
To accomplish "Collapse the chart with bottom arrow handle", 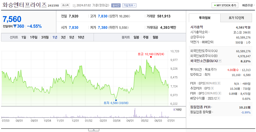I will tap(94, 130).
